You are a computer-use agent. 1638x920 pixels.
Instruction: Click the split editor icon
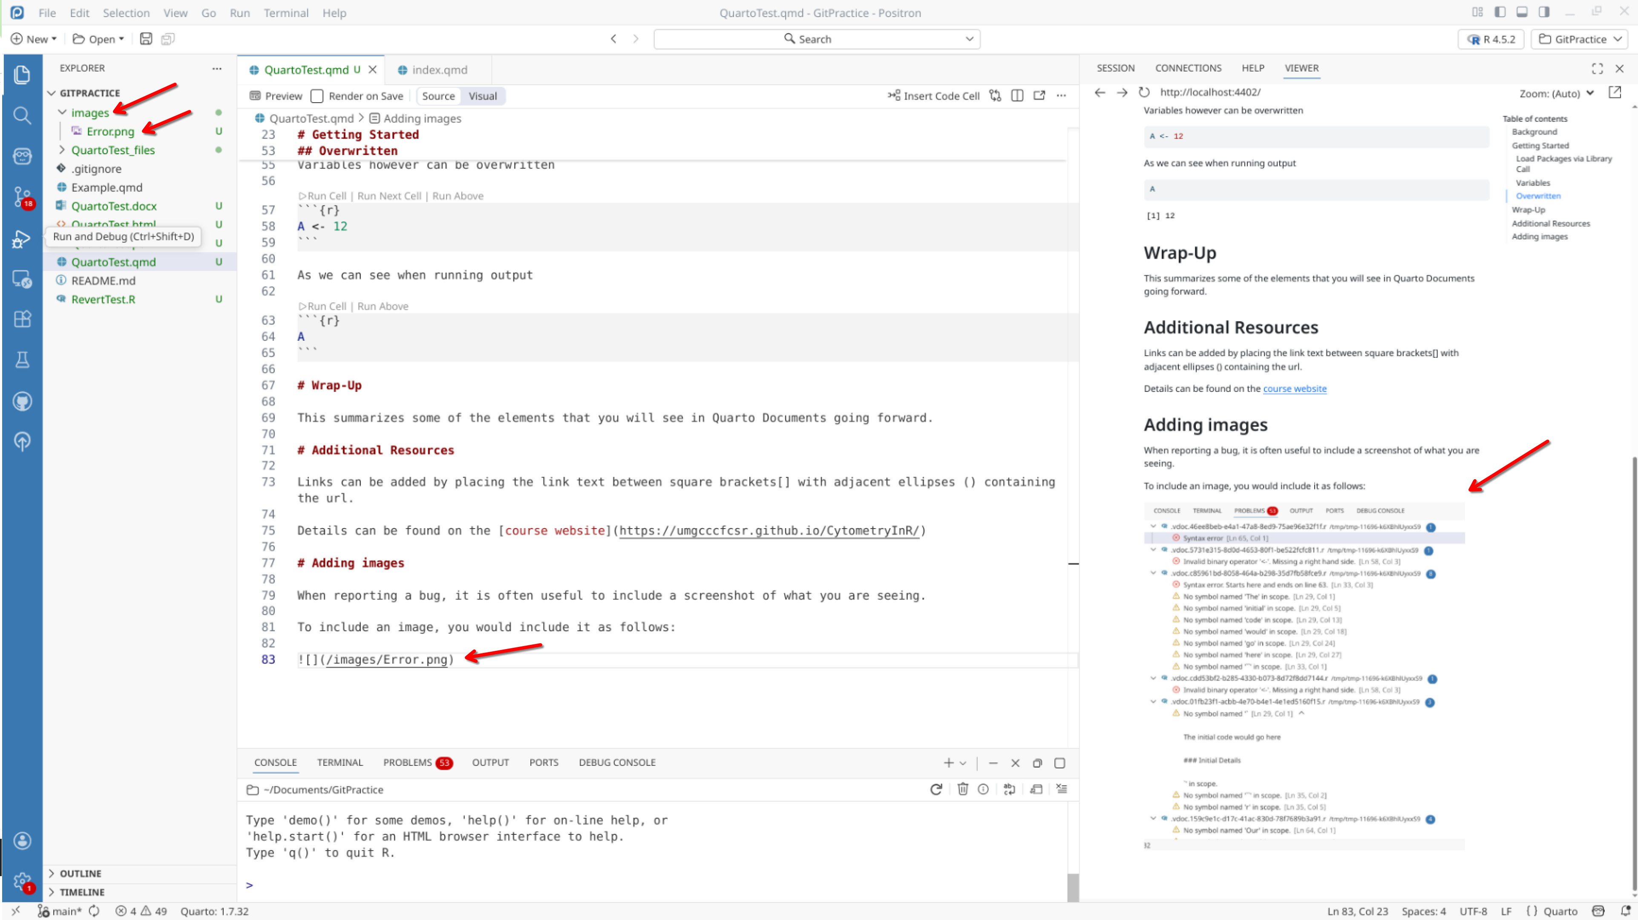click(1017, 96)
